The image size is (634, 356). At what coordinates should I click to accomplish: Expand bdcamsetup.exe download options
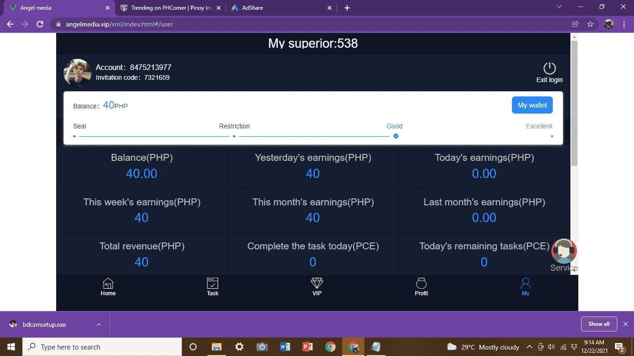(x=99, y=324)
